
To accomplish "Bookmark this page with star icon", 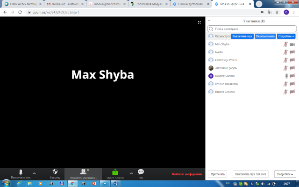I will [x=277, y=12].
